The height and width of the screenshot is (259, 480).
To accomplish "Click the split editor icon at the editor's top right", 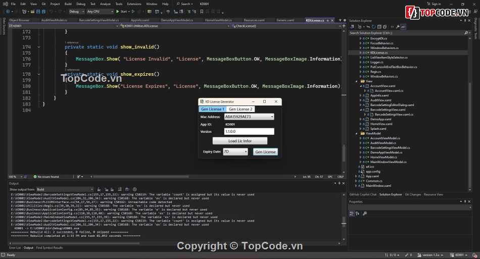I will (x=344, y=26).
